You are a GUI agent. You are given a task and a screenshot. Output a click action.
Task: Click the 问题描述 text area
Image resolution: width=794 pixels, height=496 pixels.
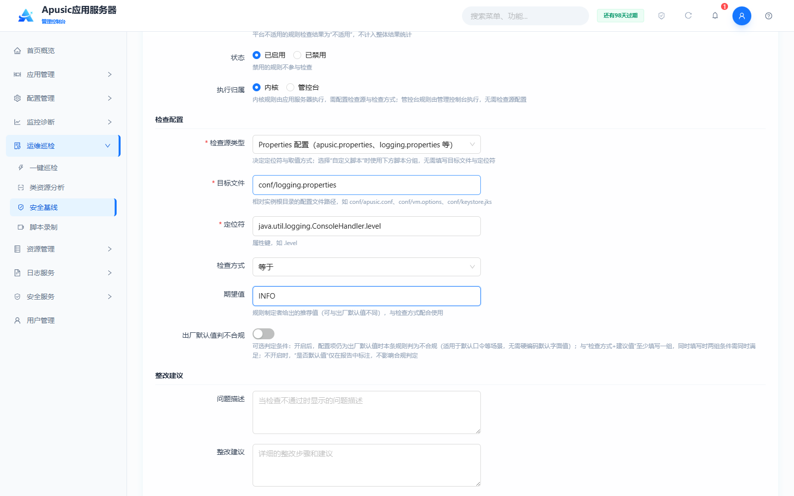click(367, 412)
